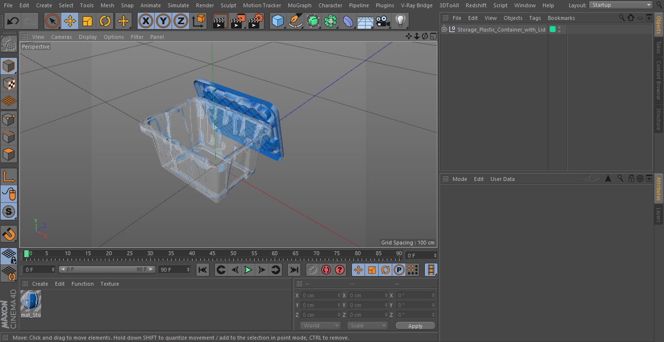
Task: Add a Cube primitive object
Action: pyautogui.click(x=278, y=21)
